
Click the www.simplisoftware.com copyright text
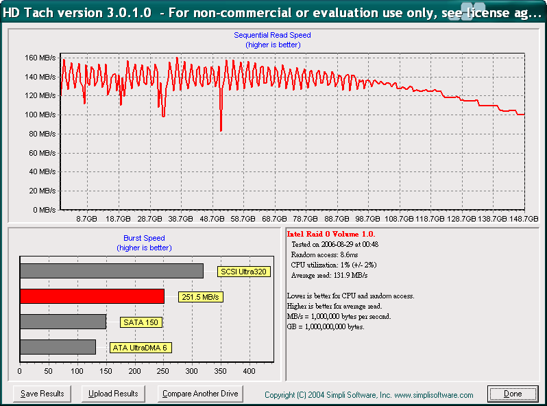[x=369, y=395]
